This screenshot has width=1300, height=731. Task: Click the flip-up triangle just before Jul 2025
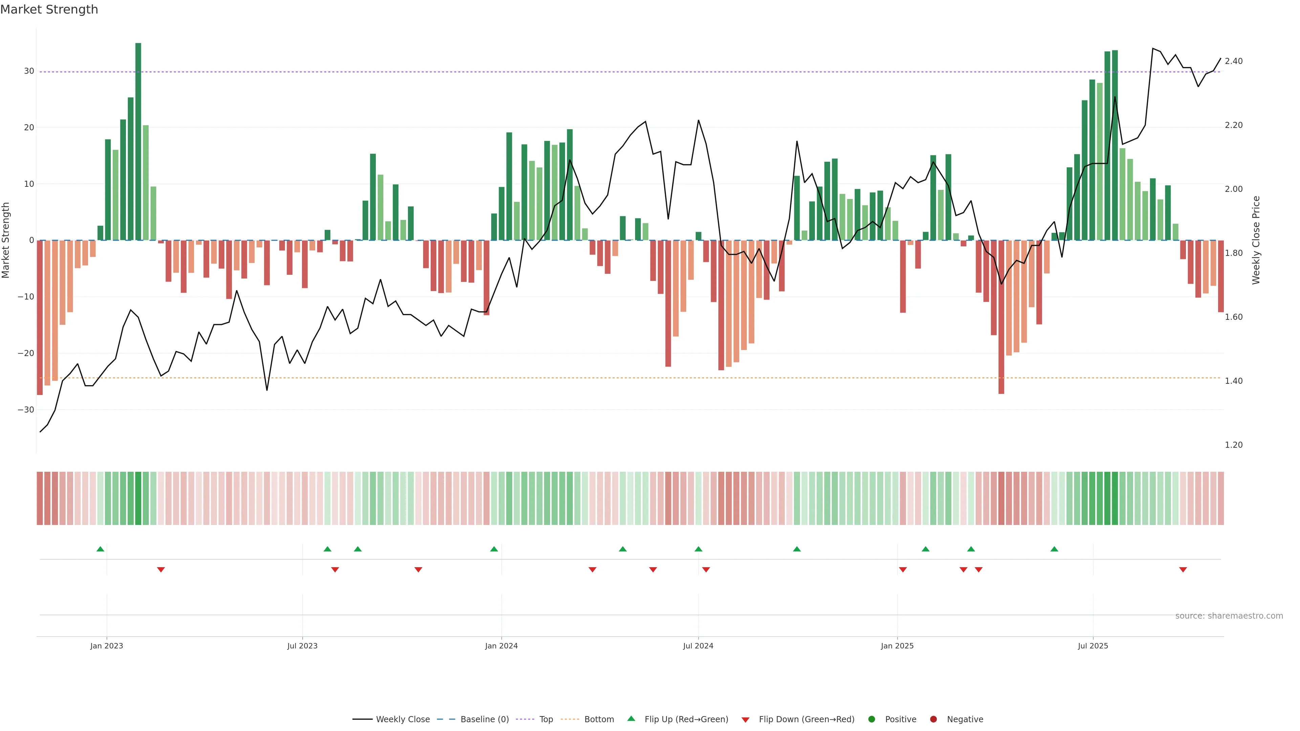coord(1054,549)
